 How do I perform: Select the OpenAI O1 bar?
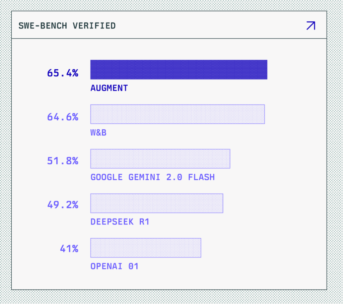pyautogui.click(x=146, y=248)
